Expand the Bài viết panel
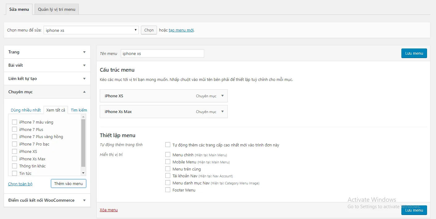 point(47,65)
